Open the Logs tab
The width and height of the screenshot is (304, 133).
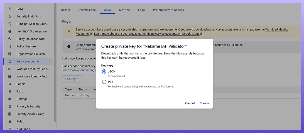pos(141,10)
